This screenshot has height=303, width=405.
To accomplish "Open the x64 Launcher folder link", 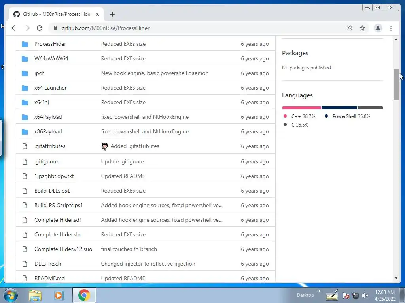I will pyautogui.click(x=50, y=88).
